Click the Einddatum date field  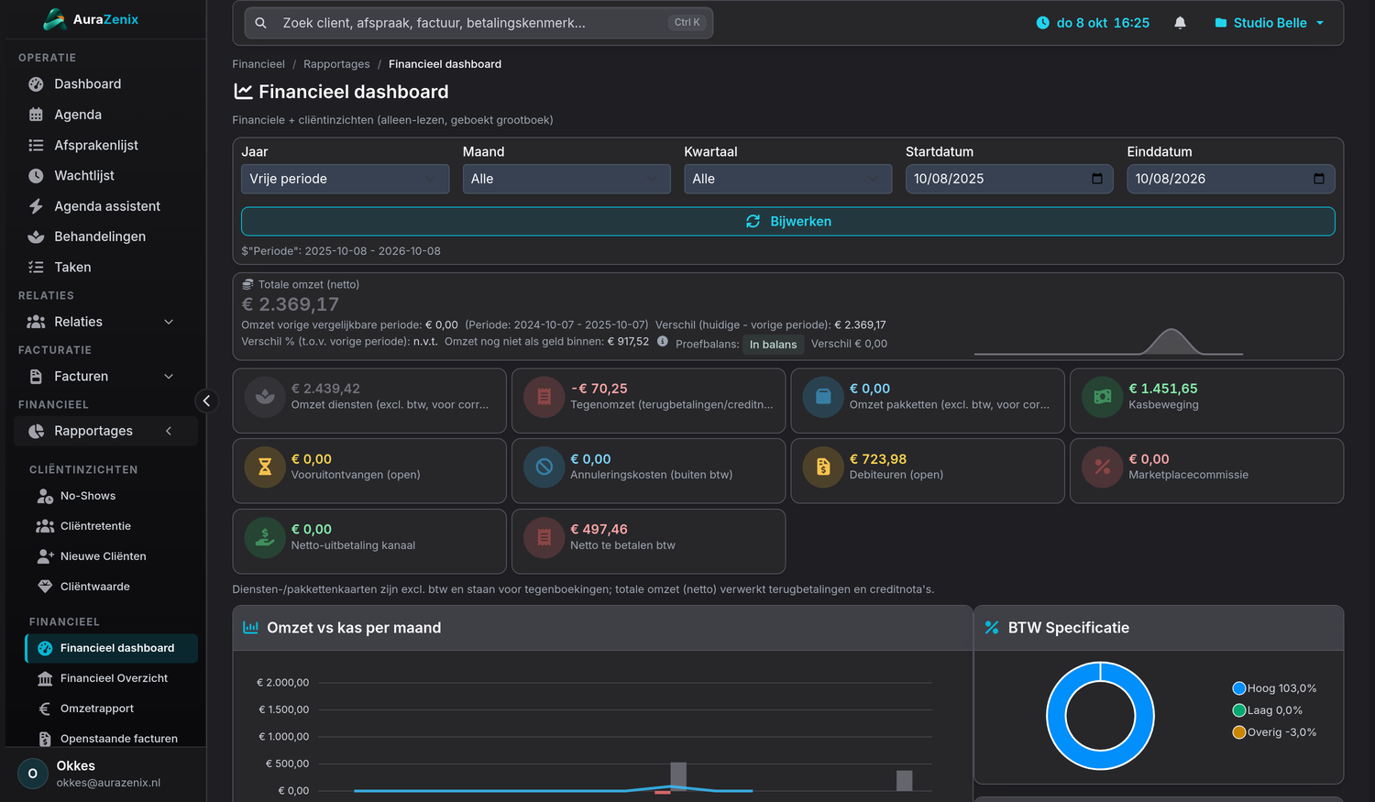(x=1231, y=179)
